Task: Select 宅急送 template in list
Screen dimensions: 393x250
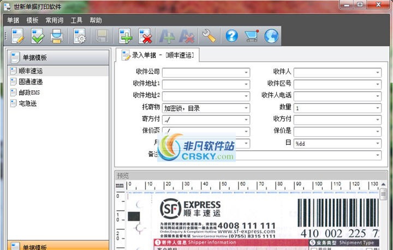Action: pyautogui.click(x=58, y=103)
